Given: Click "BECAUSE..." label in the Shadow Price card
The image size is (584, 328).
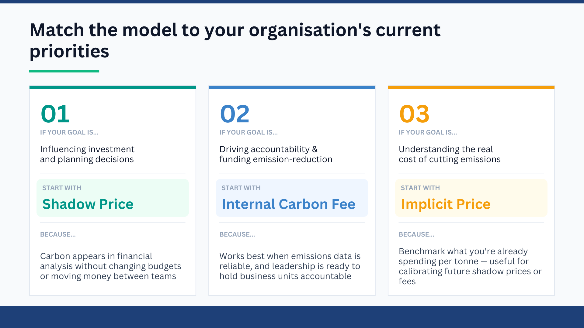Looking at the screenshot, I should coord(58,234).
